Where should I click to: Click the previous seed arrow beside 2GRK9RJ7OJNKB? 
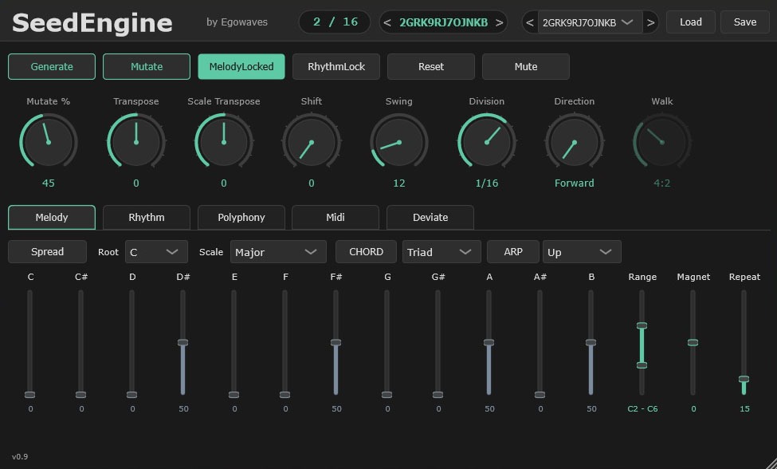click(x=387, y=23)
